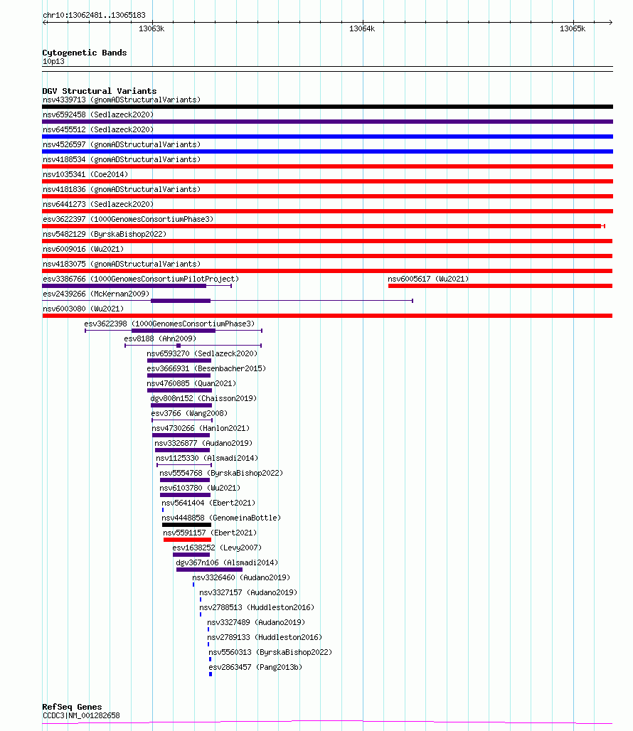The width and height of the screenshot is (633, 731).
Task: Click the 10p13 cytogenetic band label
Action: [x=53, y=61]
